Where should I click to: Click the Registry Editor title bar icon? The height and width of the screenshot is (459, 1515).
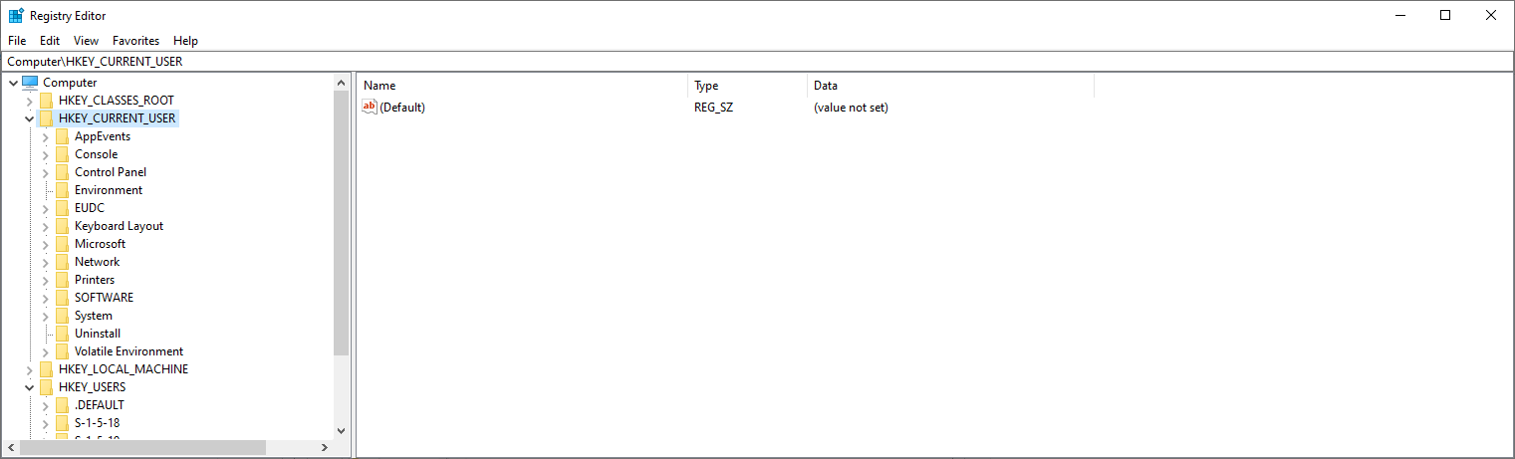pos(16,15)
